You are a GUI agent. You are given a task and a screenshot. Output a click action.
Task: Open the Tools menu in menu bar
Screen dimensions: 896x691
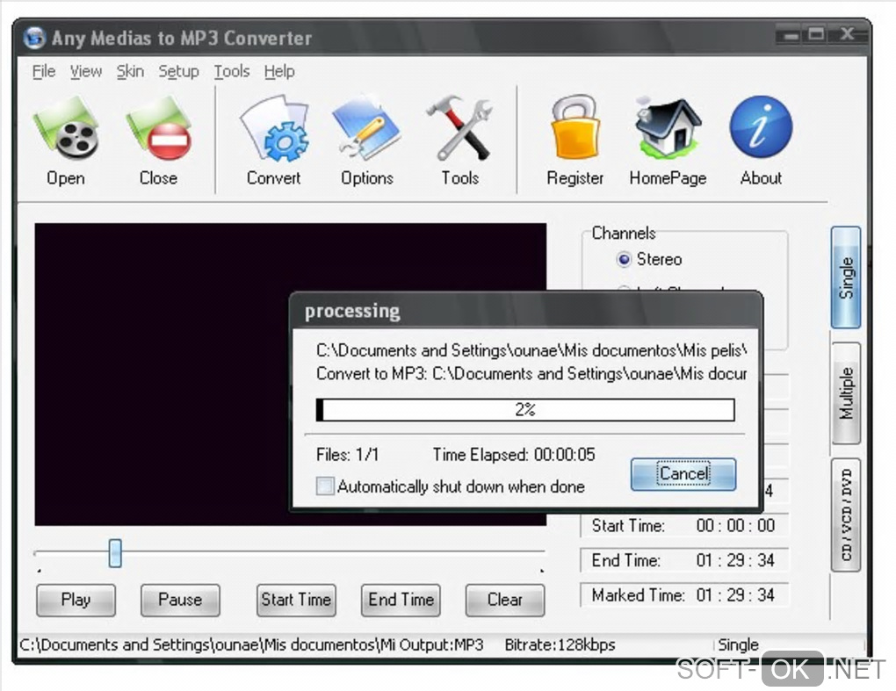232,71
